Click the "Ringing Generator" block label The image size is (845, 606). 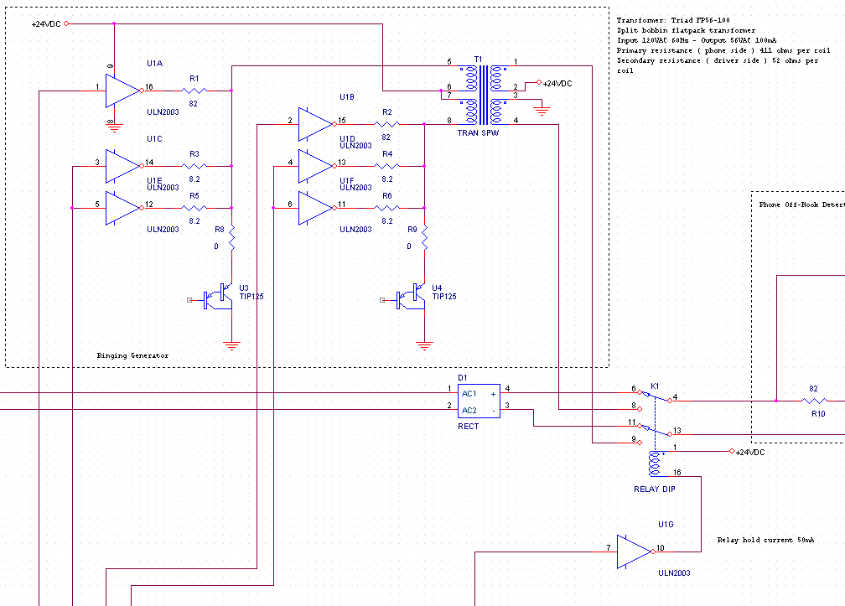pyautogui.click(x=132, y=356)
